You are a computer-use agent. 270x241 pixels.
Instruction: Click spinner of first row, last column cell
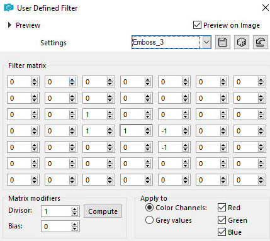[x=261, y=82]
